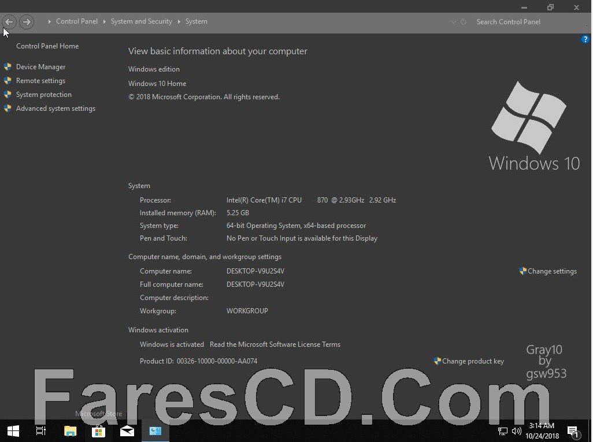593x442 pixels.
Task: Expand the arrow after System and Security
Action: tap(179, 21)
